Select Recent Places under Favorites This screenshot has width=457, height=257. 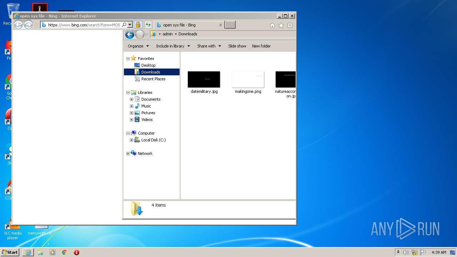click(153, 79)
